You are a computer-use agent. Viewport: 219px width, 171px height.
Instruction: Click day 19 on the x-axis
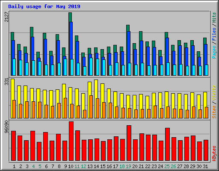pos(128,166)
